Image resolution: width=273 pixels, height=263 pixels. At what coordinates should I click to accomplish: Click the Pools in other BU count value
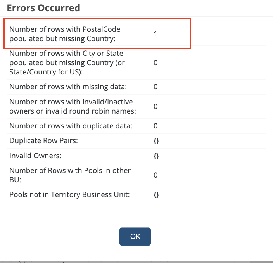coord(156,175)
